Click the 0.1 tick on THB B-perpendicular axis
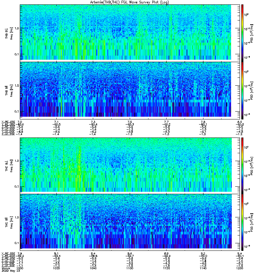 pyautogui.click(x=16, y=54)
